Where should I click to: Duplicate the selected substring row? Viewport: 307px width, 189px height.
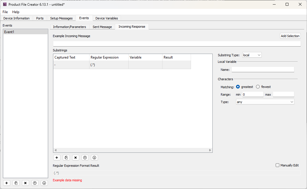66,158
